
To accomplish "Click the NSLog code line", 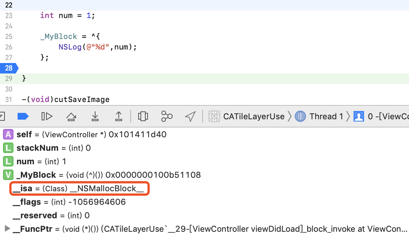I will coord(97,47).
